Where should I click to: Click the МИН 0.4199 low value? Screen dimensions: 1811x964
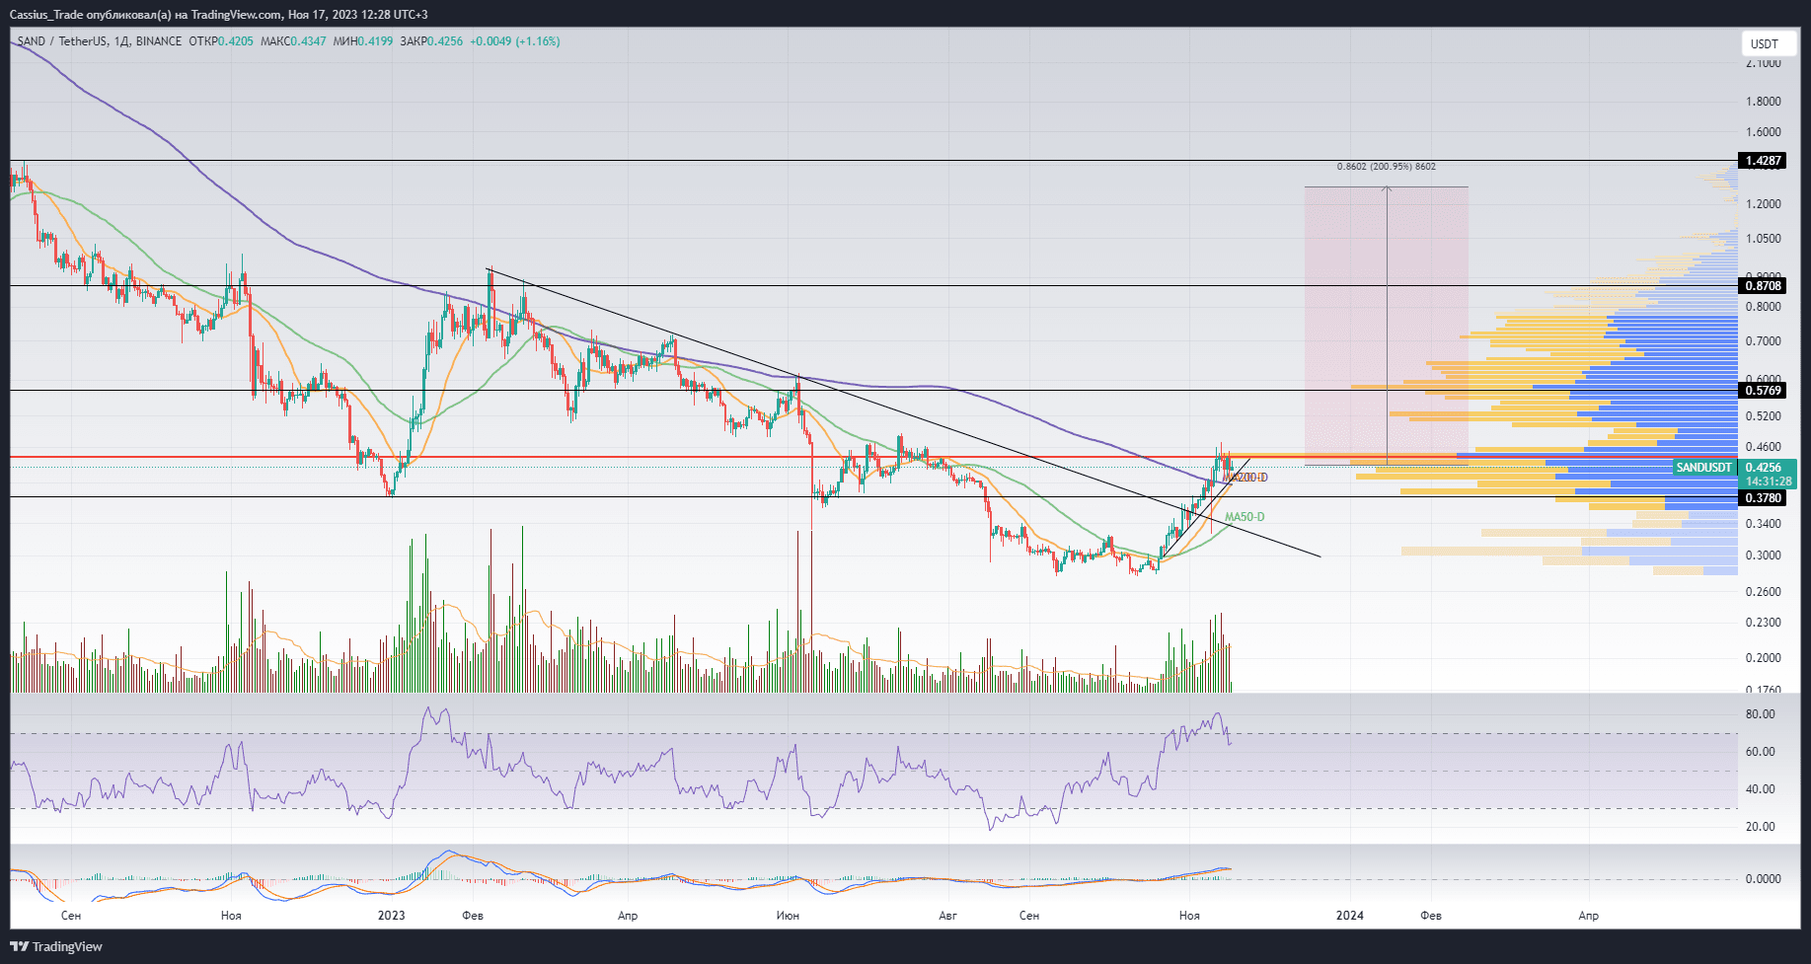[x=363, y=41]
